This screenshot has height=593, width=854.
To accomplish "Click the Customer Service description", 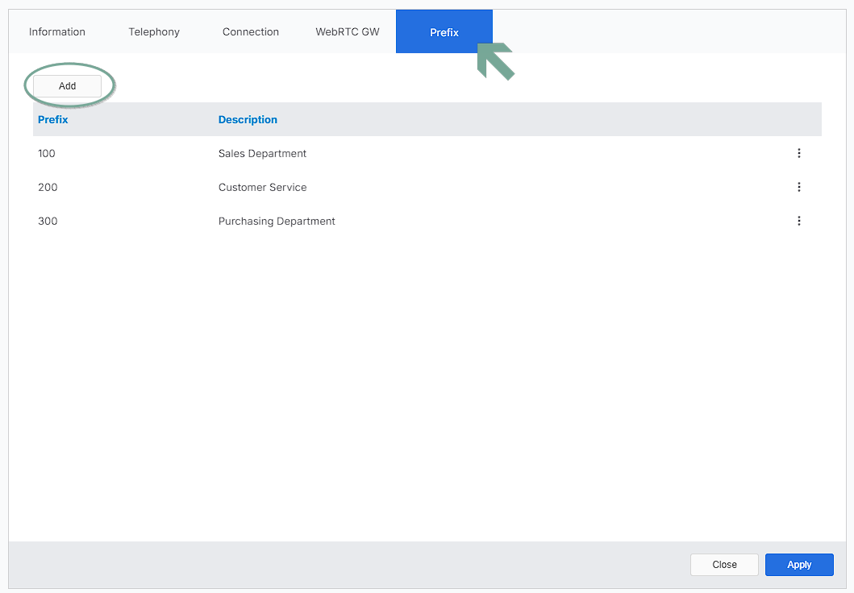I will (x=262, y=187).
